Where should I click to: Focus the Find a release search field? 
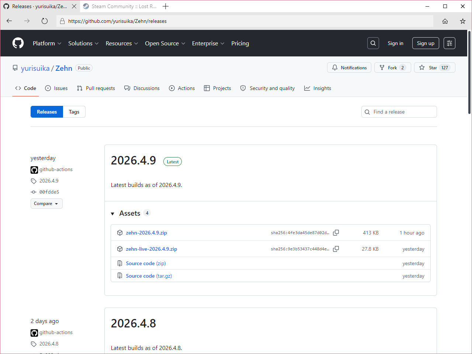[399, 112]
